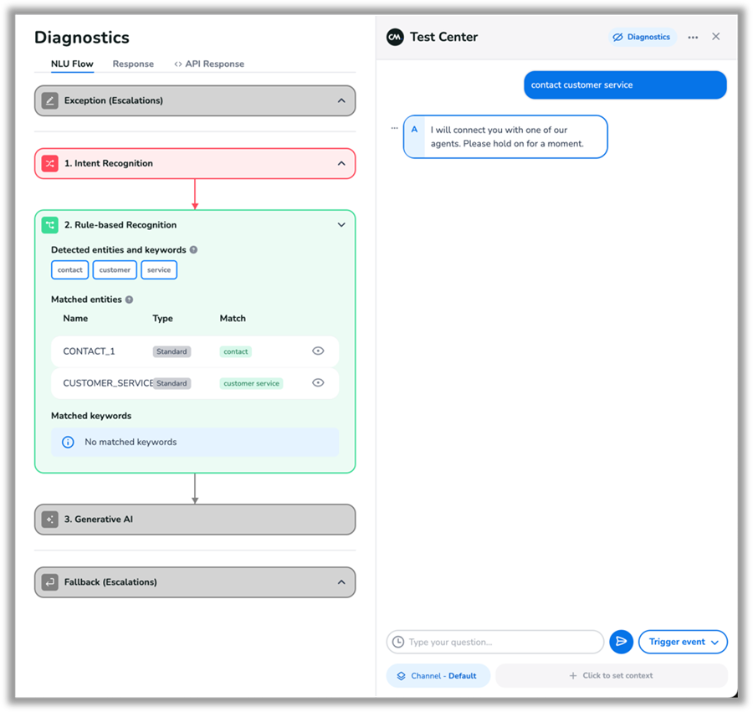Click the Generative AI sparkle icon
This screenshot has height=712, width=753.
pos(50,519)
